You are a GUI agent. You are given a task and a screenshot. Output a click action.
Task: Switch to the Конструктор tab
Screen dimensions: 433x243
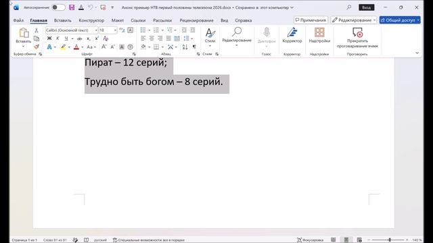click(91, 20)
